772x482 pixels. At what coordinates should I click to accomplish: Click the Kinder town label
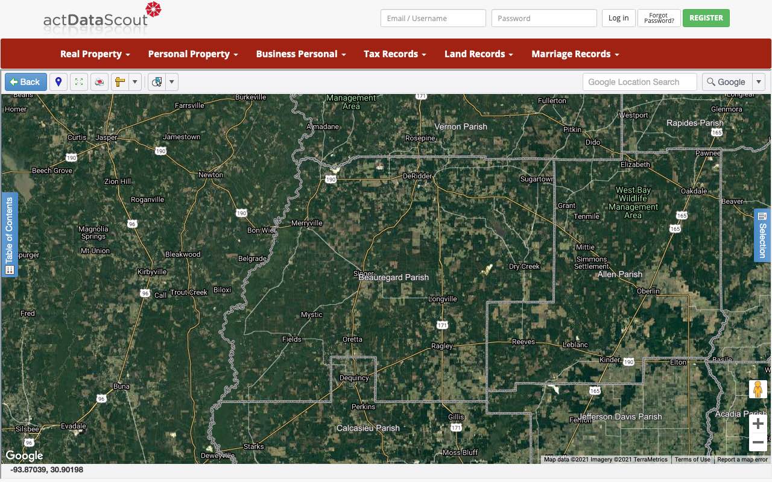(610, 360)
